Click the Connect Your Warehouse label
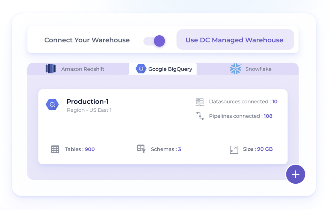The width and height of the screenshot is (330, 210). point(87,40)
